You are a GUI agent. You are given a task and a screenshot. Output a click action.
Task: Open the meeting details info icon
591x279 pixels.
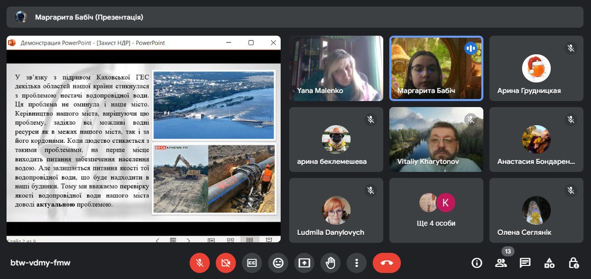476,262
